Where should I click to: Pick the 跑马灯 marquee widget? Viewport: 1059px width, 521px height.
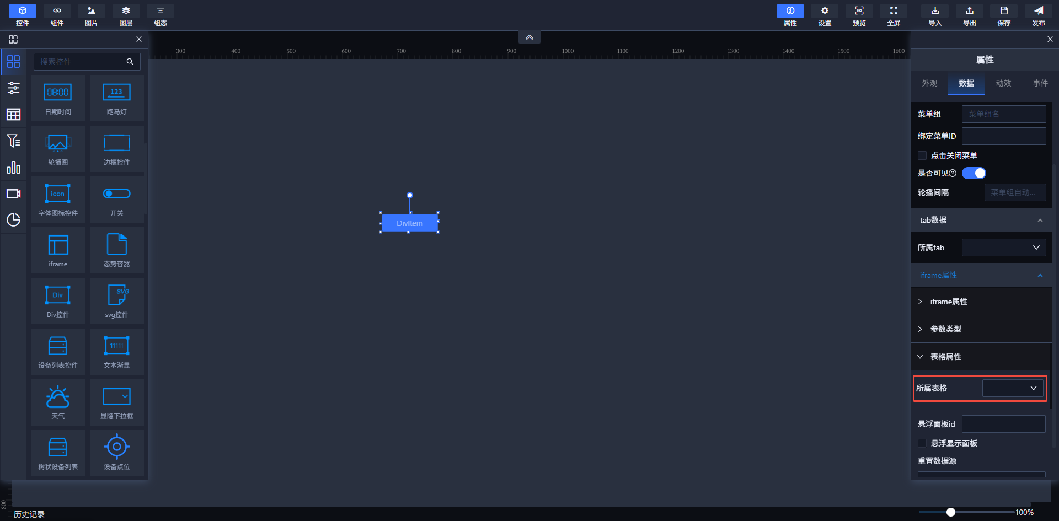click(x=116, y=98)
